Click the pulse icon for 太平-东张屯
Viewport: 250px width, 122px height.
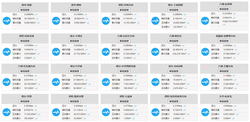(205, 112)
